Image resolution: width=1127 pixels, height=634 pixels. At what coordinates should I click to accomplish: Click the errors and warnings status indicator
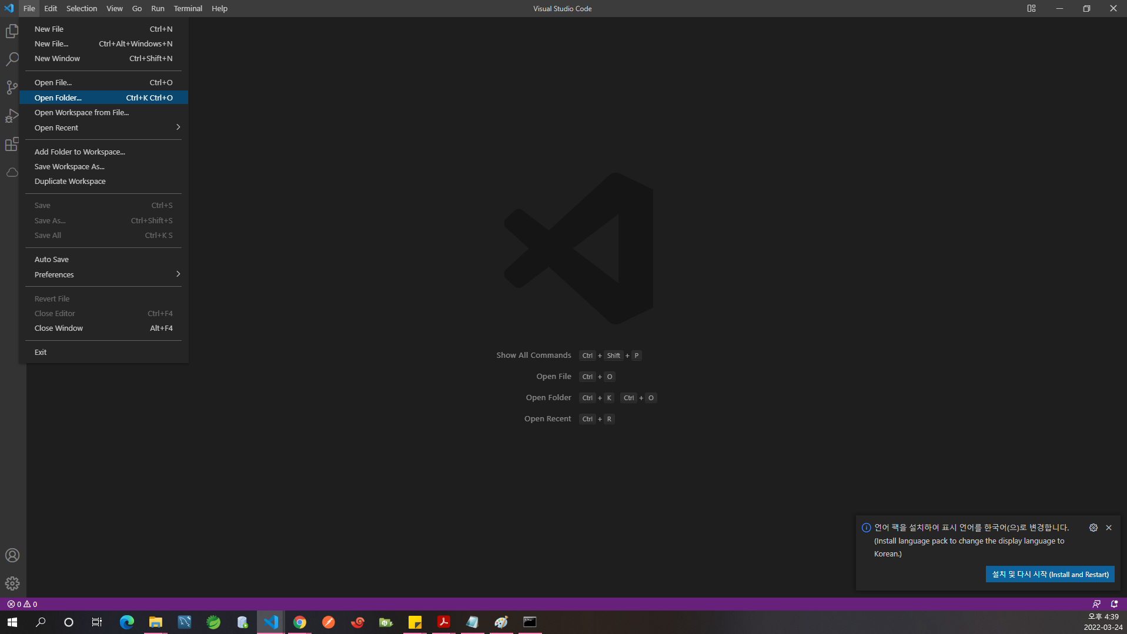(22, 604)
